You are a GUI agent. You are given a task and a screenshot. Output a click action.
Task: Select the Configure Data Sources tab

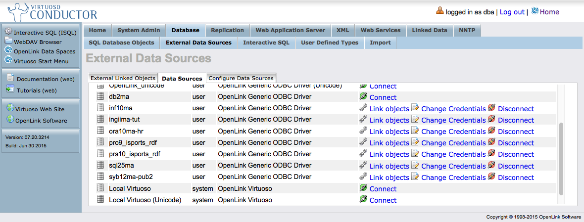point(241,78)
